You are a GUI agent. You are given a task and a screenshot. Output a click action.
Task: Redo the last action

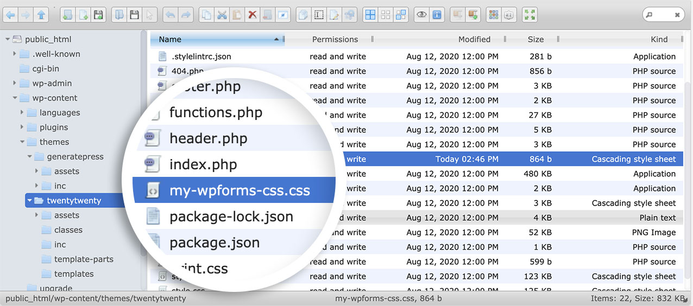(186, 15)
